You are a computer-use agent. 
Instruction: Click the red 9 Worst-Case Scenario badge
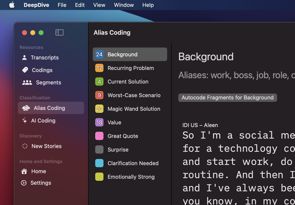(x=99, y=95)
